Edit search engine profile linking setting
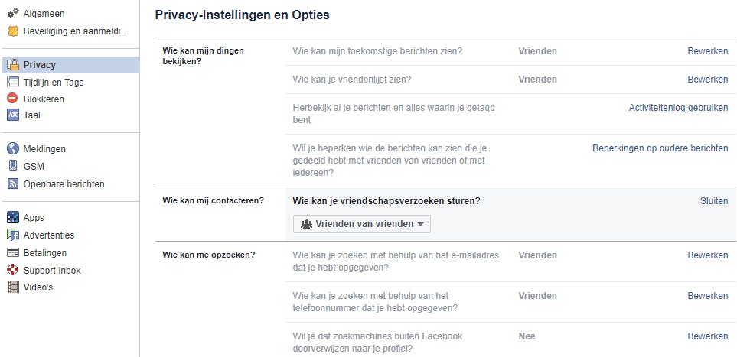 (x=707, y=336)
